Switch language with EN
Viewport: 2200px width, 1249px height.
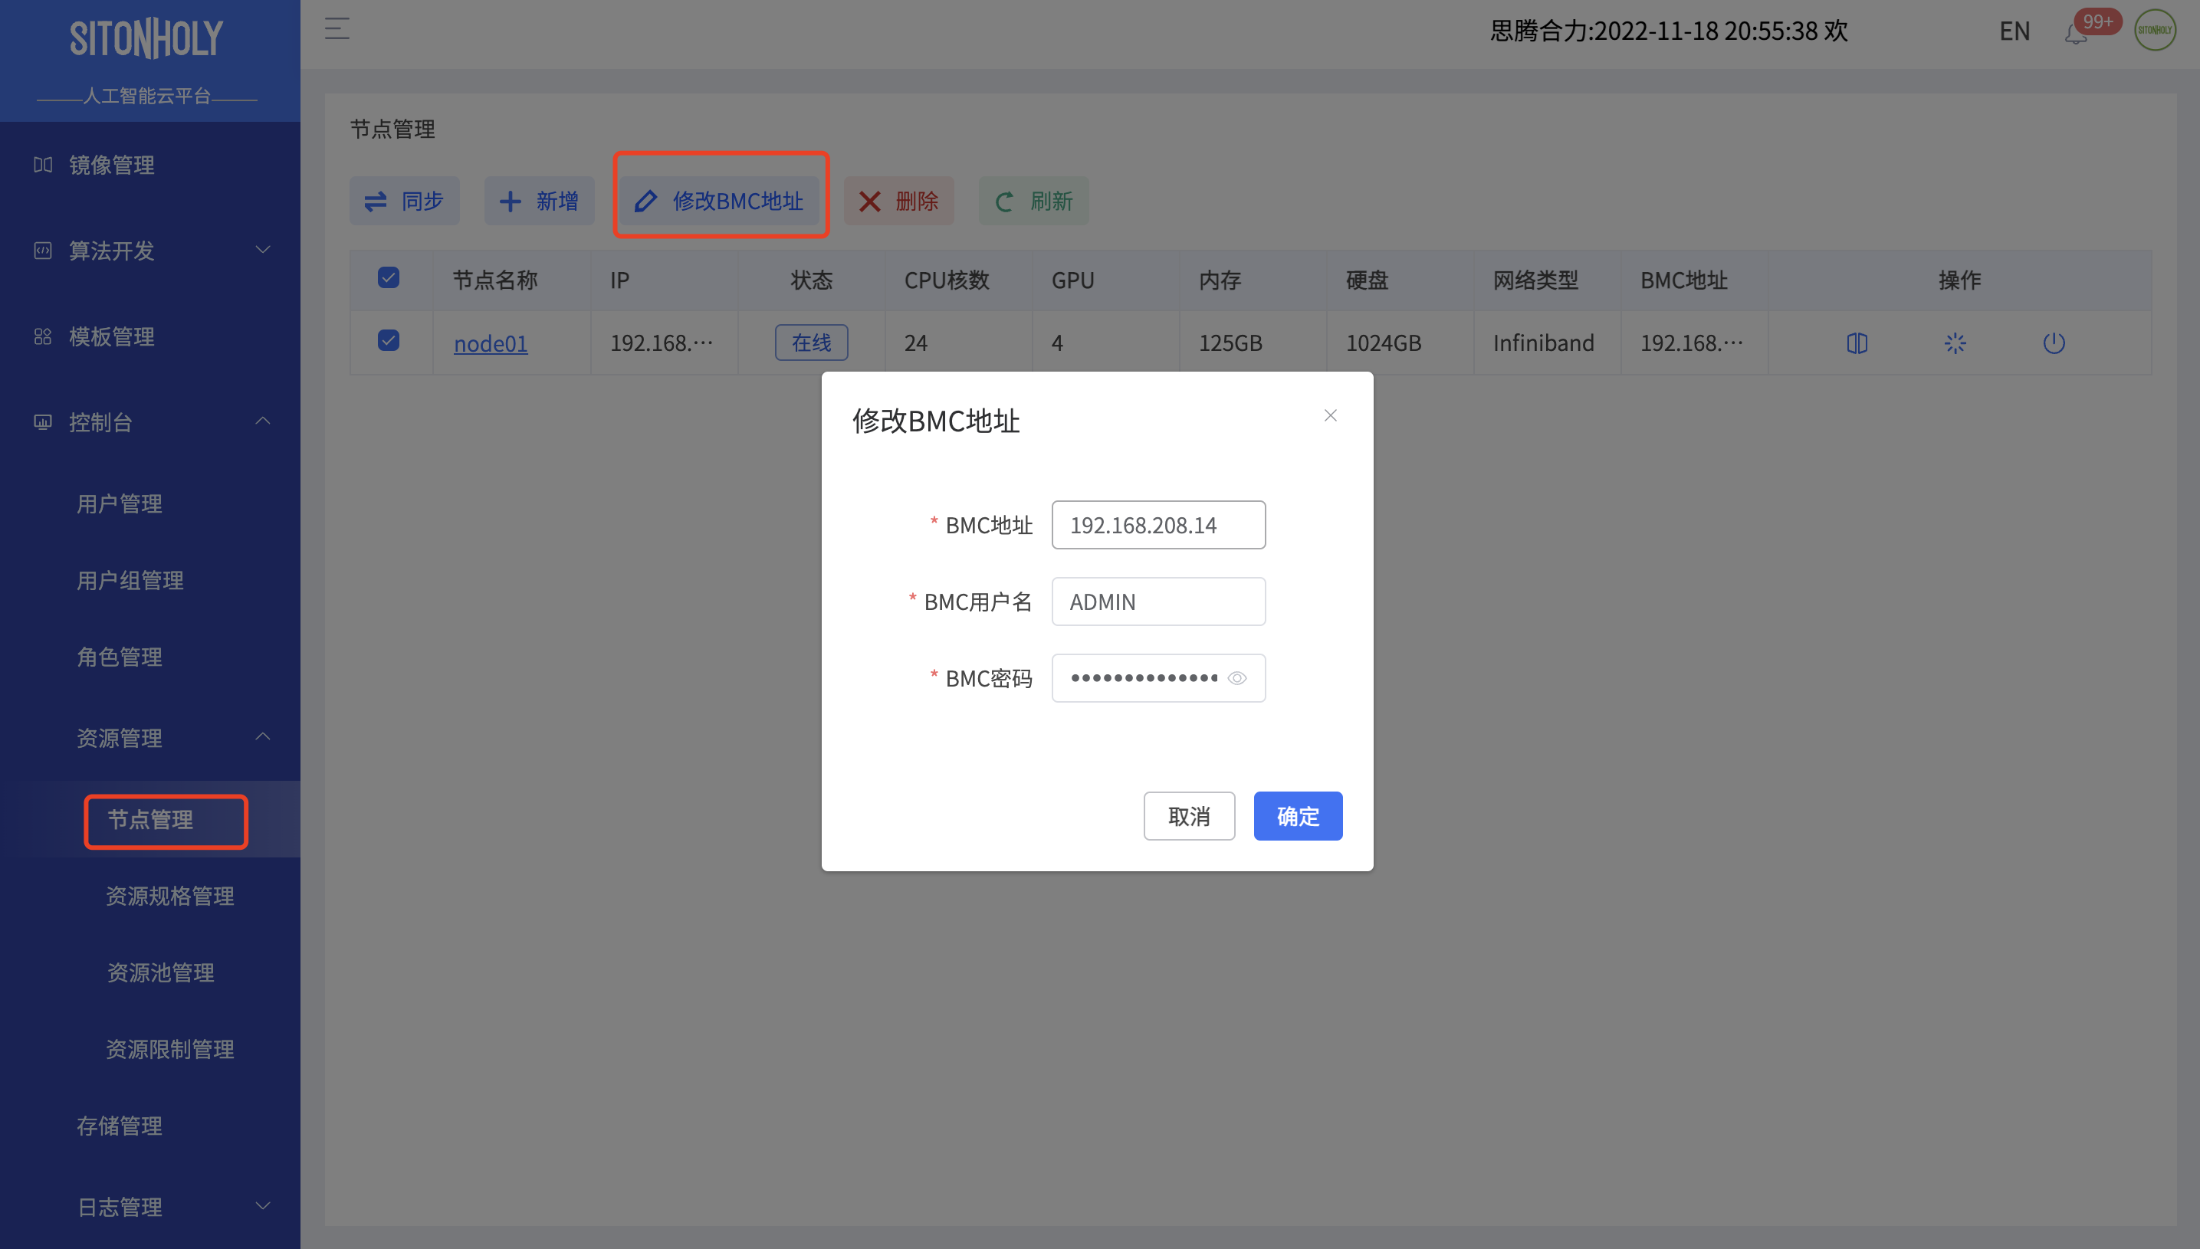pos(2014,31)
